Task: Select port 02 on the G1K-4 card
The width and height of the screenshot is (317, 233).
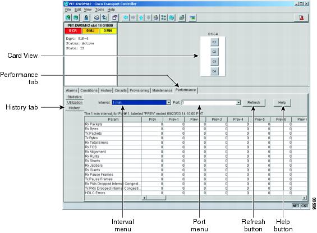Action: coord(214,52)
